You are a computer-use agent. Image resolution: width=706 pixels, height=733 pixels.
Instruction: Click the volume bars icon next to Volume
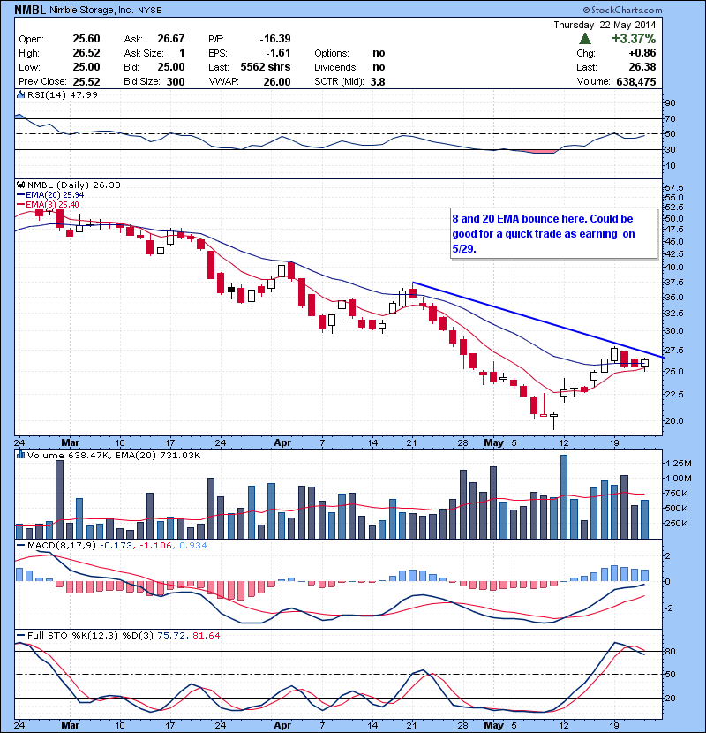20,455
